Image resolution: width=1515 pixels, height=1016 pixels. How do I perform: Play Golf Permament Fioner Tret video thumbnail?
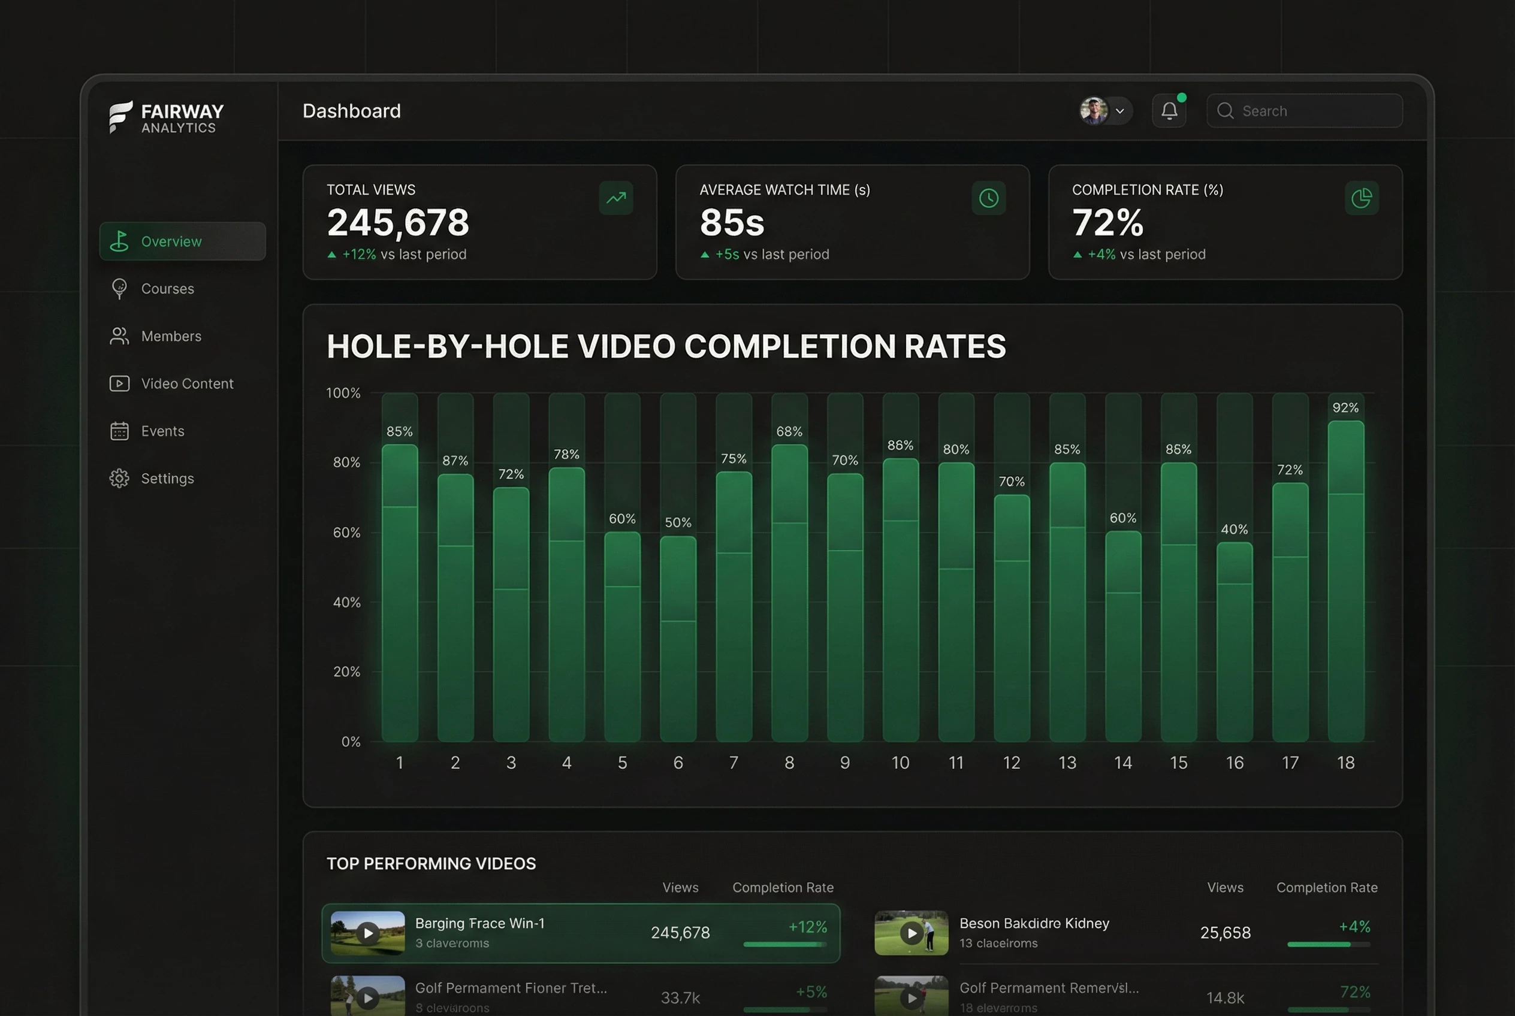(367, 996)
